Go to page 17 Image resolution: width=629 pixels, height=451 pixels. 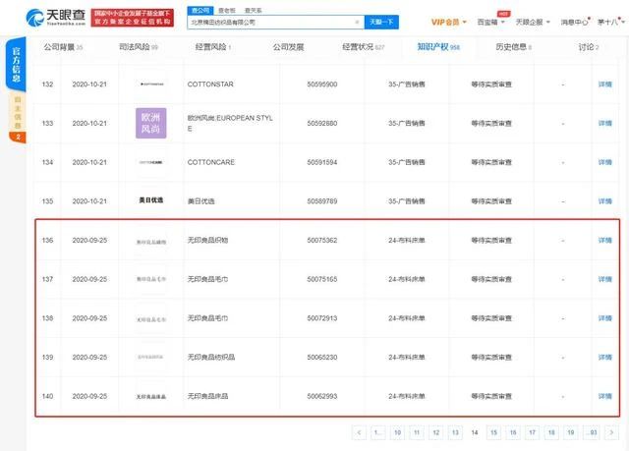[533, 432]
